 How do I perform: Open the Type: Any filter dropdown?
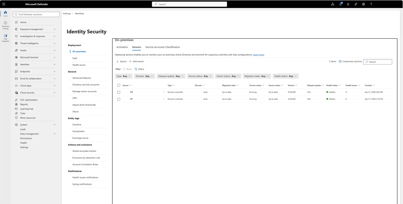124,76
